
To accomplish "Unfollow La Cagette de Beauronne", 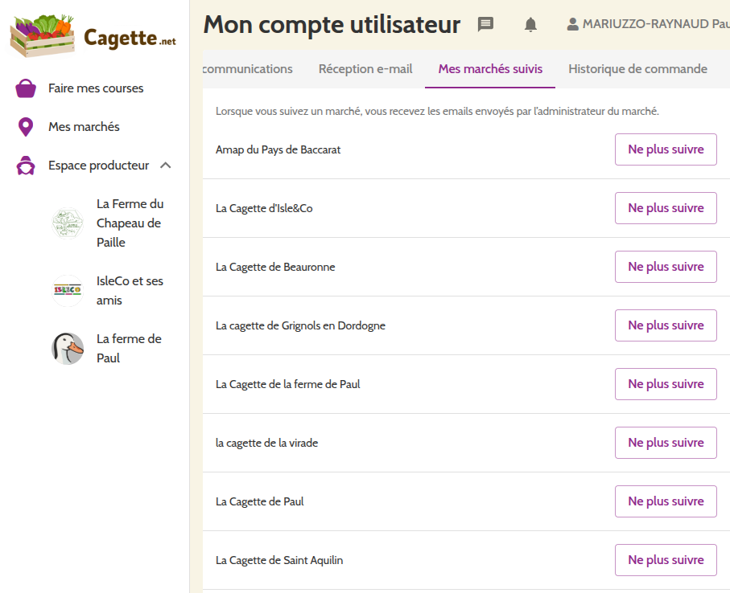I will pos(666,267).
